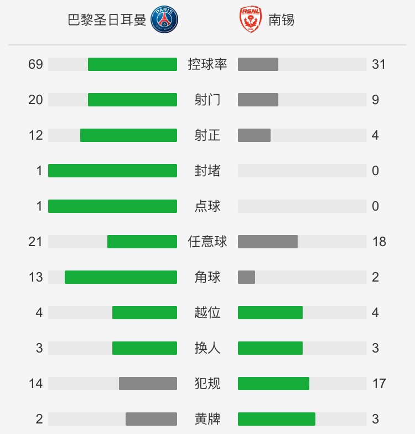Click the green 角球 bar showing 13
This screenshot has width=415, height=434.
coord(121,277)
